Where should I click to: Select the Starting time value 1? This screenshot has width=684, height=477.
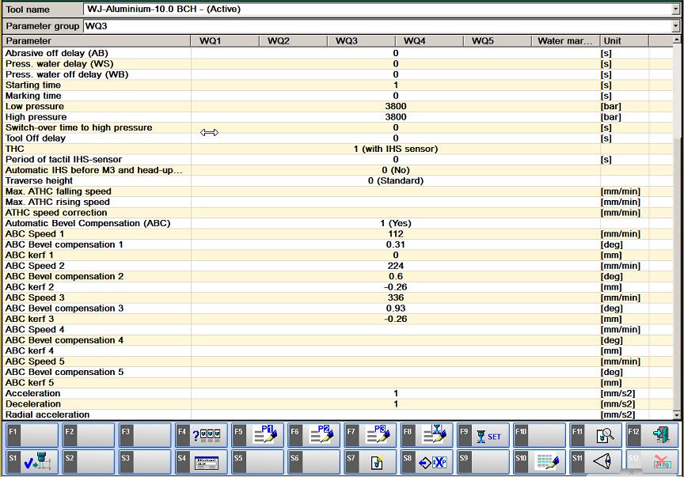click(396, 85)
